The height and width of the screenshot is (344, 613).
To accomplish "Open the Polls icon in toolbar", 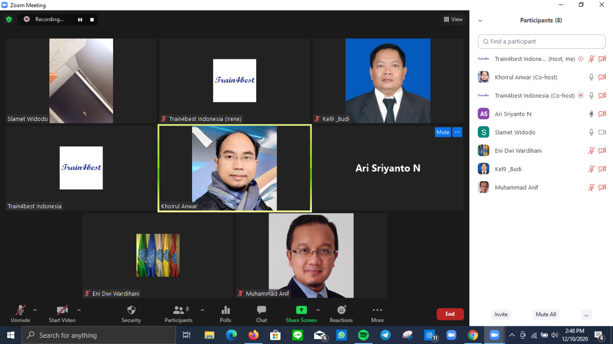I will tap(226, 314).
